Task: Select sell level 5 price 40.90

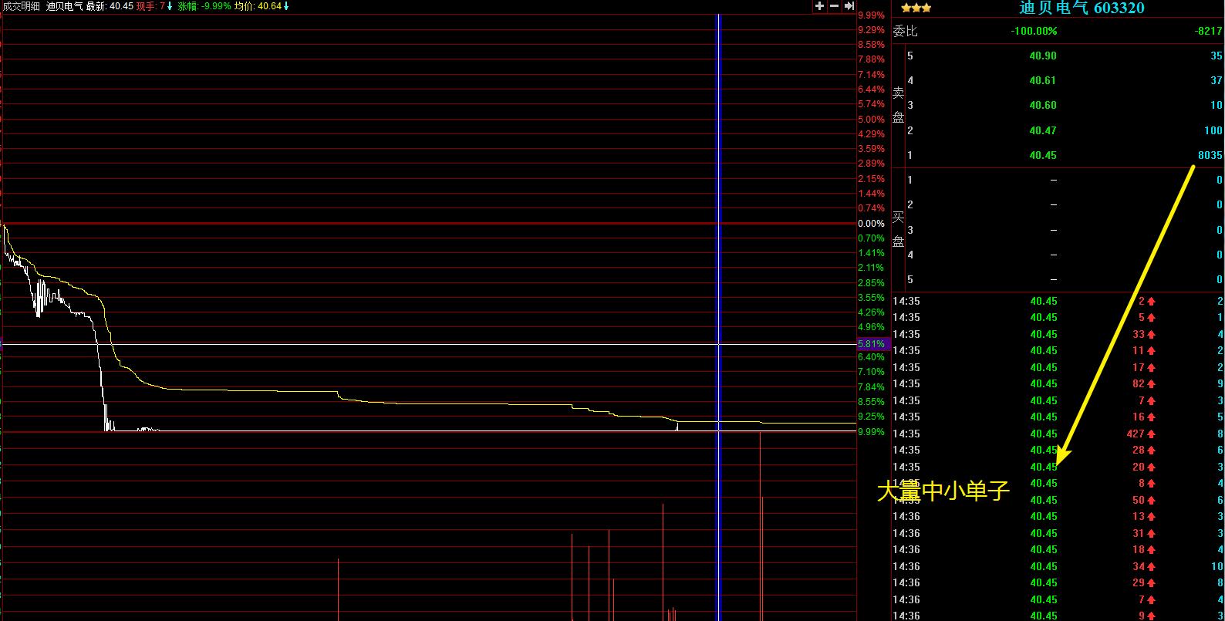Action: tap(1043, 56)
